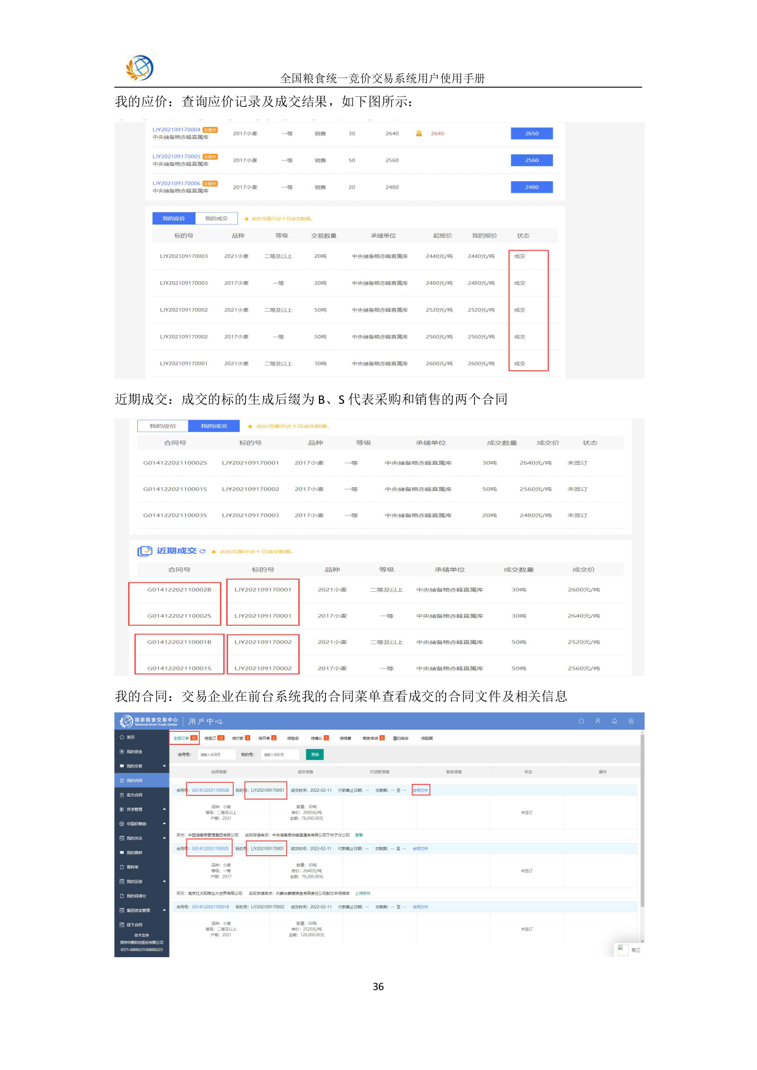Viewport: 757px width, 1070px height.
Task: Open the user profile icon in header
Action: 598,721
